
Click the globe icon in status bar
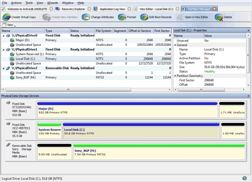click(x=244, y=178)
